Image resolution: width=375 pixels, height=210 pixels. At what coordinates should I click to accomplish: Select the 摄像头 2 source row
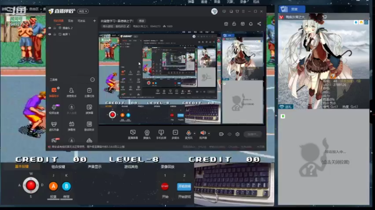click(x=71, y=28)
